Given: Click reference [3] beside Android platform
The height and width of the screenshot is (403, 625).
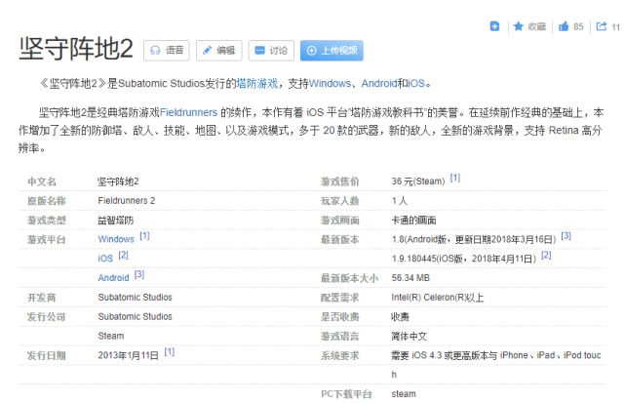Looking at the screenshot, I should click(x=139, y=274).
